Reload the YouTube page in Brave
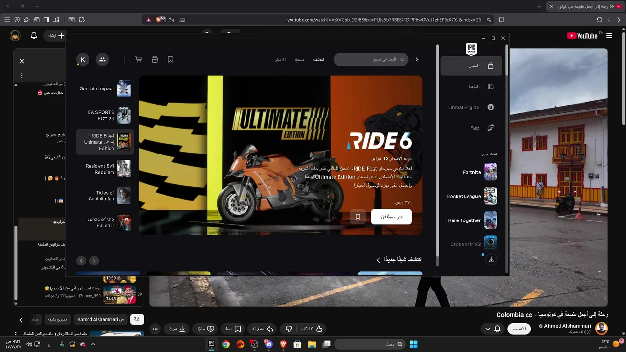 click(599, 20)
